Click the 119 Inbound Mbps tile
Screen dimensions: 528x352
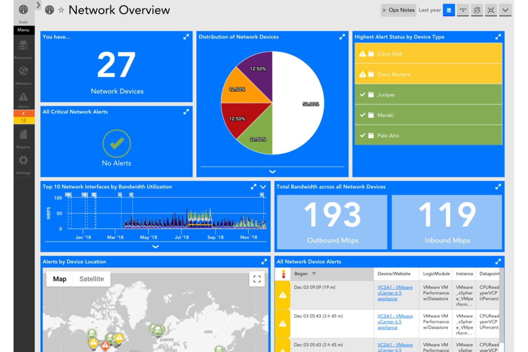point(447,222)
